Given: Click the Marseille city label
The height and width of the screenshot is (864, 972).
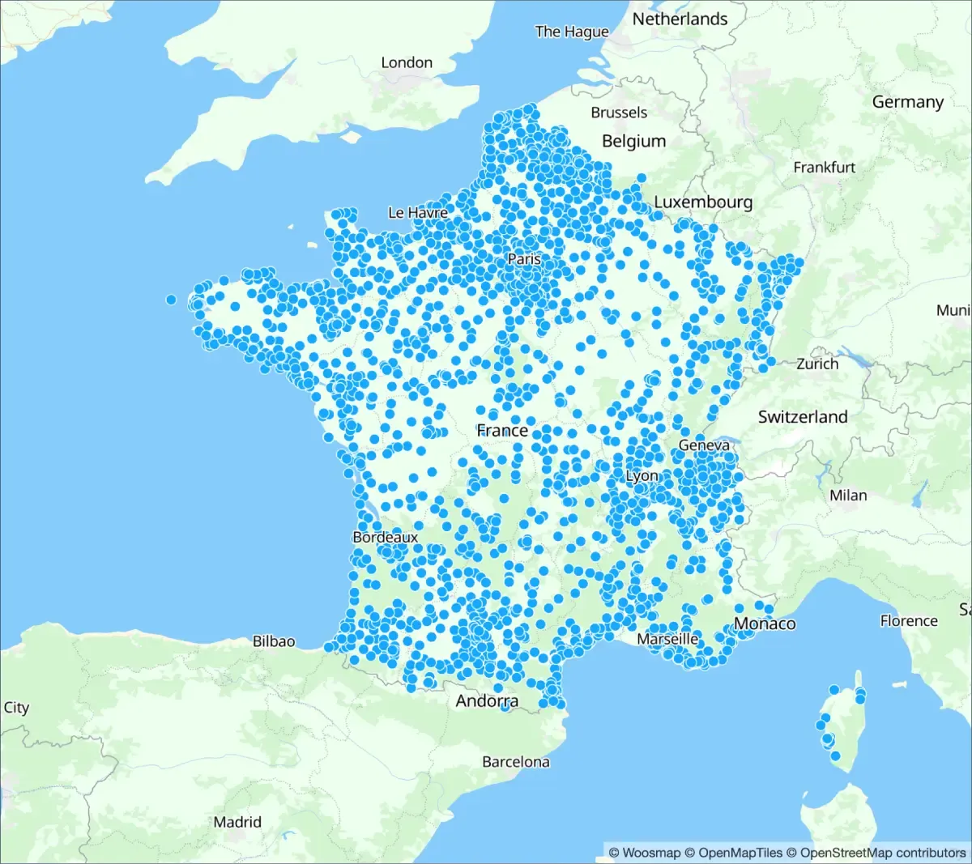Looking at the screenshot, I should pyautogui.click(x=667, y=639).
